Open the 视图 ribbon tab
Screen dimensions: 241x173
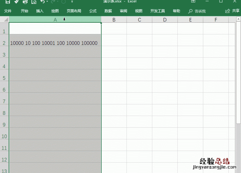[x=138, y=11]
